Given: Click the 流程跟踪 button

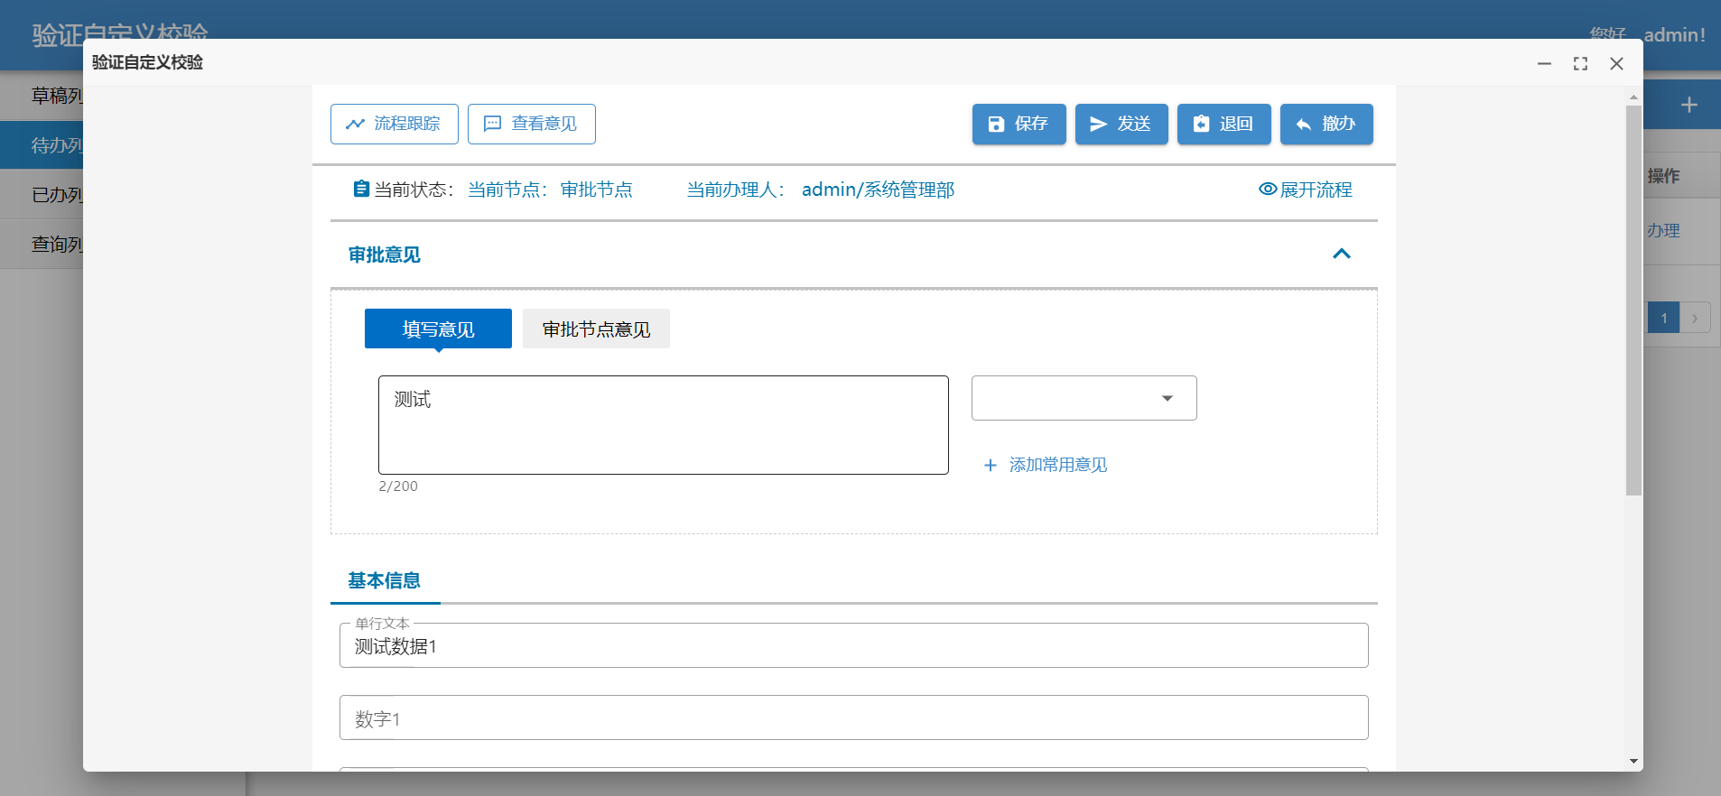Looking at the screenshot, I should (x=395, y=124).
